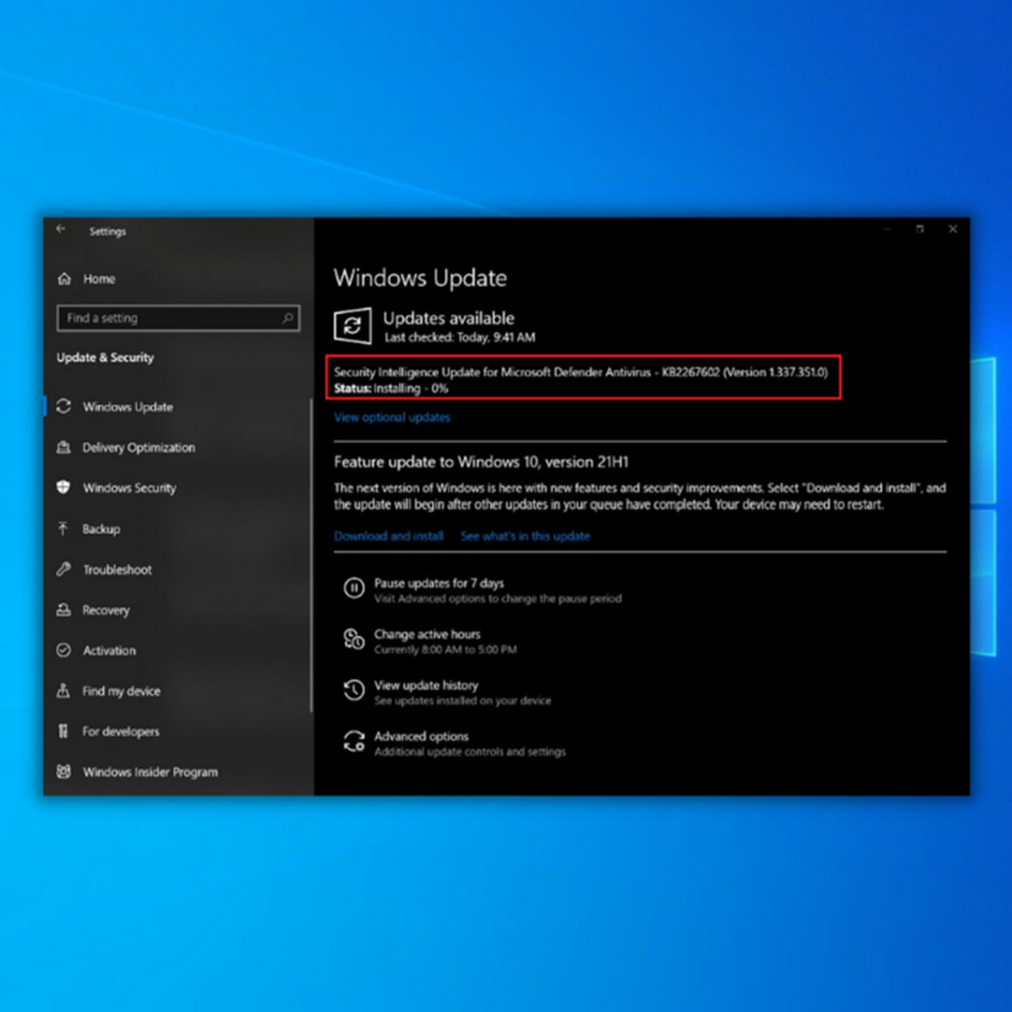Image resolution: width=1012 pixels, height=1012 pixels.
Task: Select the Windows Update sync icon
Action: pyautogui.click(x=63, y=406)
